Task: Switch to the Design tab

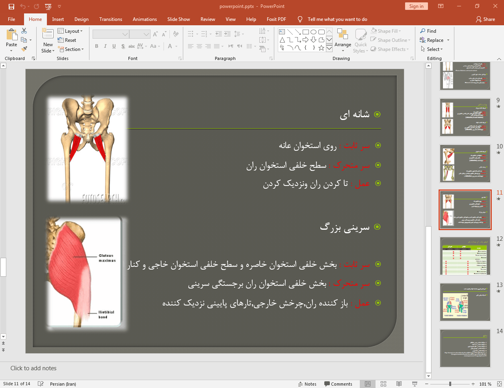Action: [81, 19]
